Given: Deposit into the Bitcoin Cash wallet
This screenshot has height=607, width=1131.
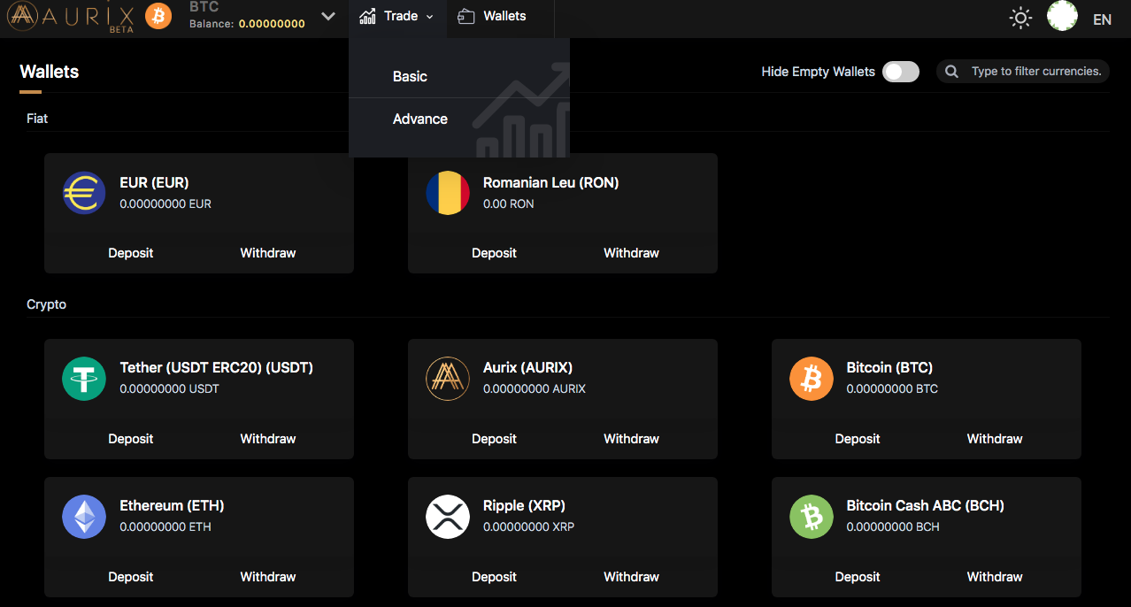Looking at the screenshot, I should point(858,577).
